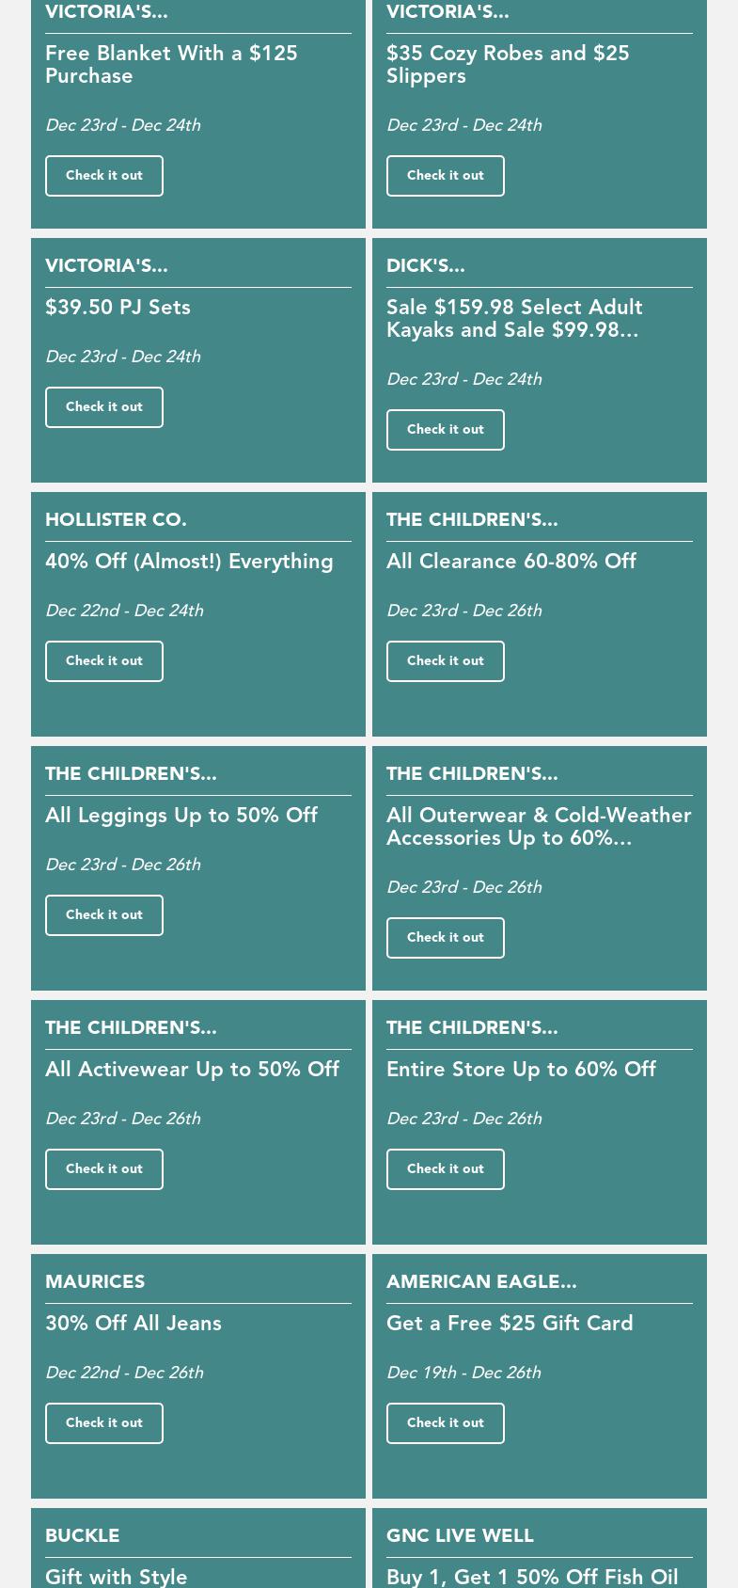The image size is (738, 1588).
Task: Check it out for Entire Store Up to 60% Off
Action: [445, 1168]
